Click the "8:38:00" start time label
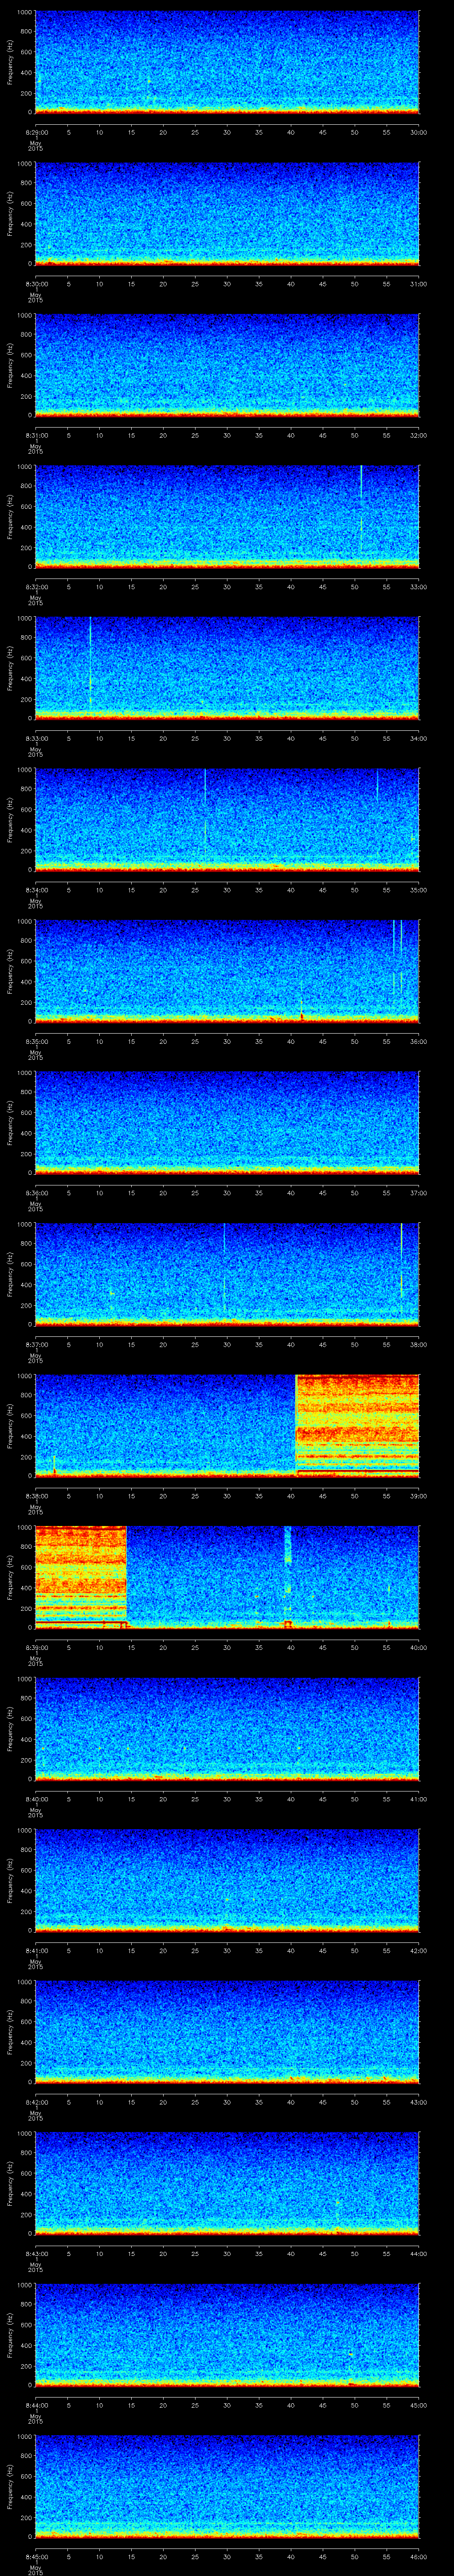The width and height of the screenshot is (454, 2576). click(36, 1496)
